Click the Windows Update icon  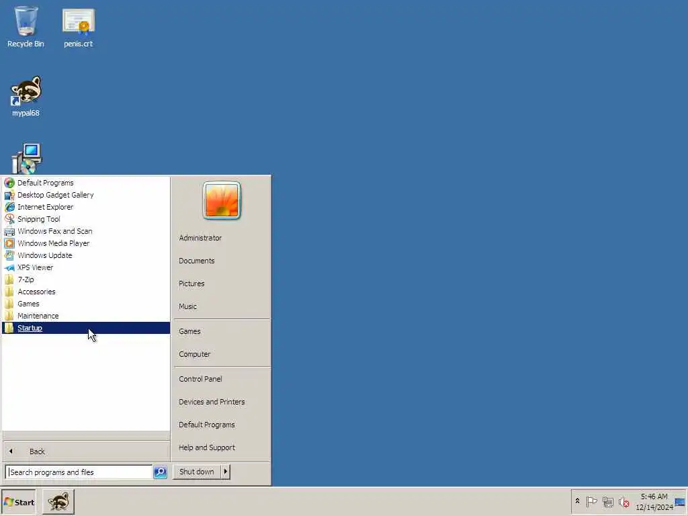pyautogui.click(x=9, y=255)
